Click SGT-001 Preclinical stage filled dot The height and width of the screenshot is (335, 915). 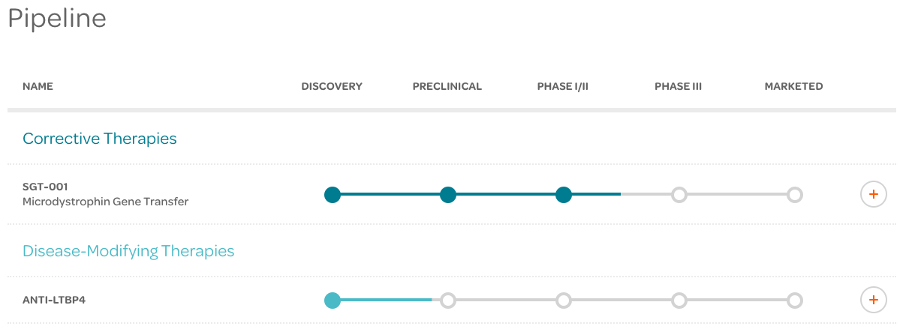(448, 195)
